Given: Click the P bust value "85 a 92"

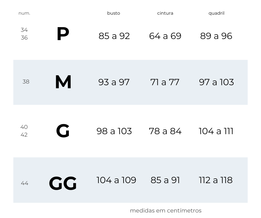Looking at the screenshot, I should click(114, 36).
